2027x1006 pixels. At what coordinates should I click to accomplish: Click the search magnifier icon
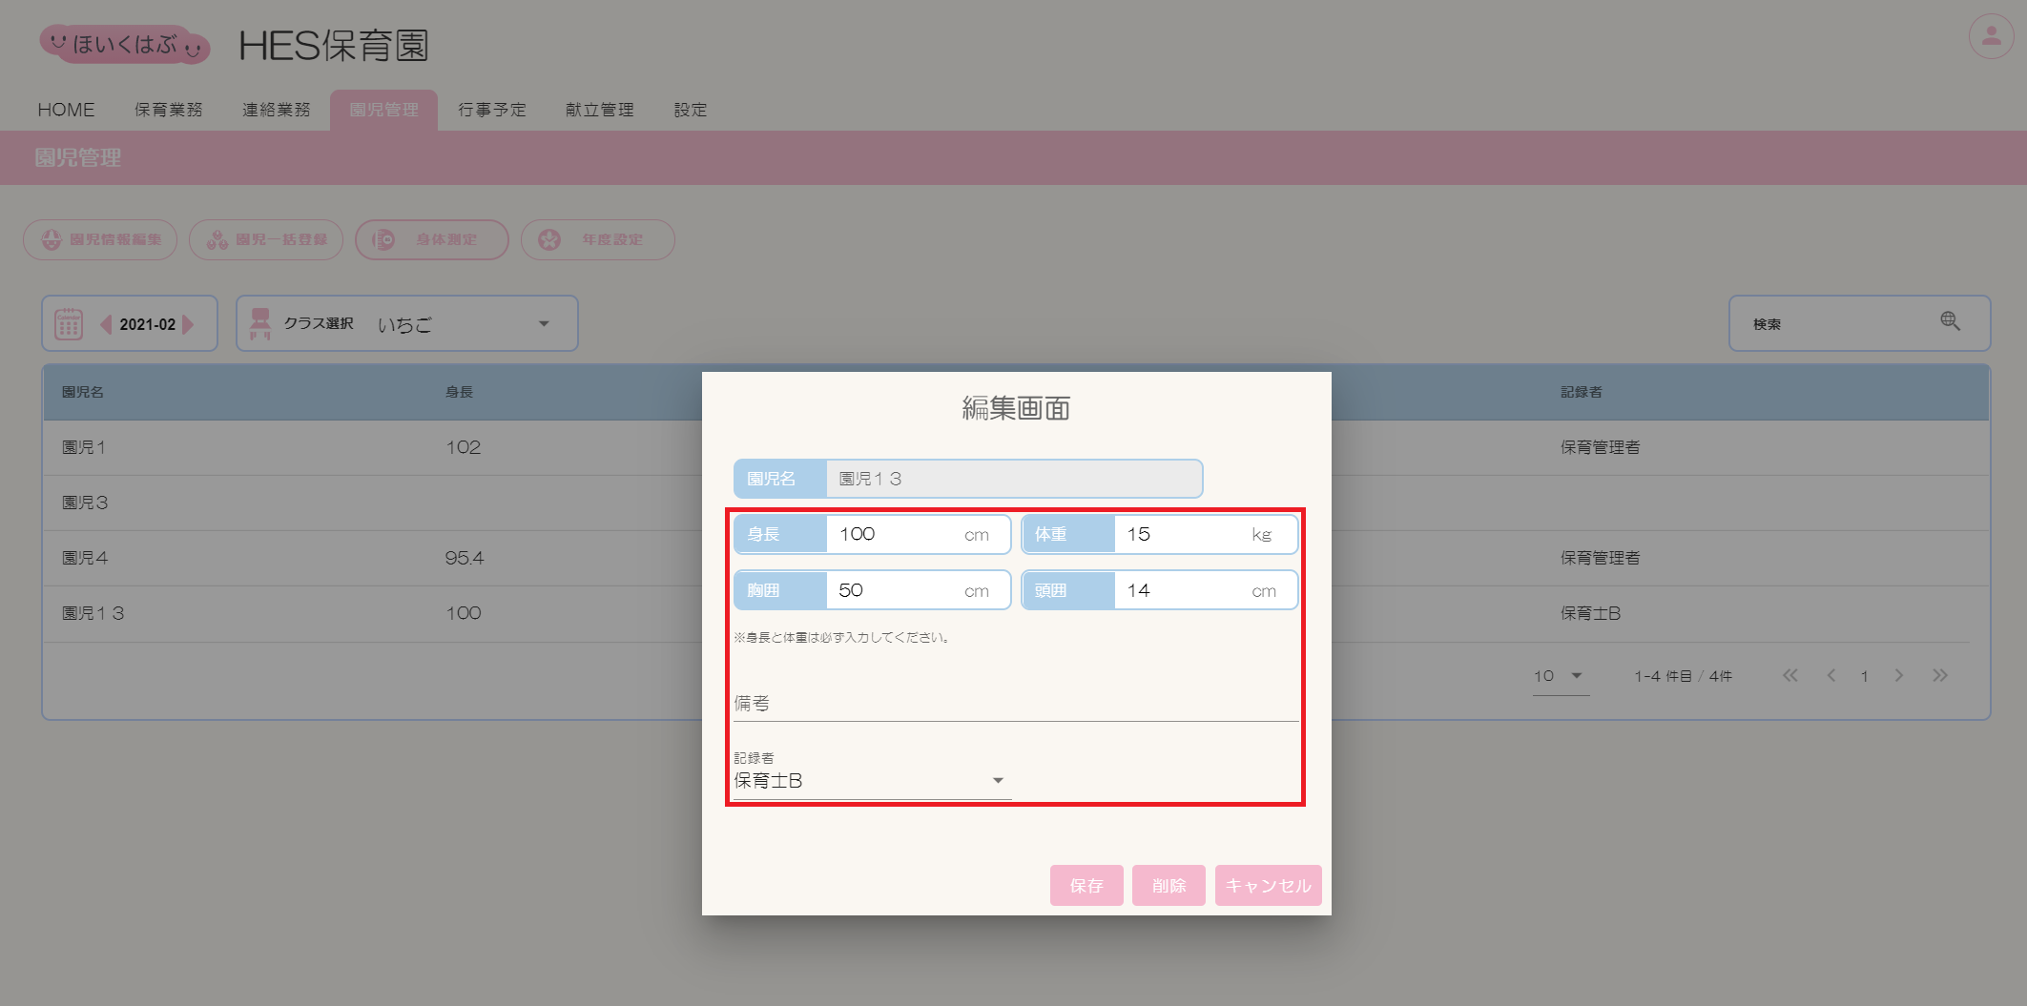(x=1950, y=321)
